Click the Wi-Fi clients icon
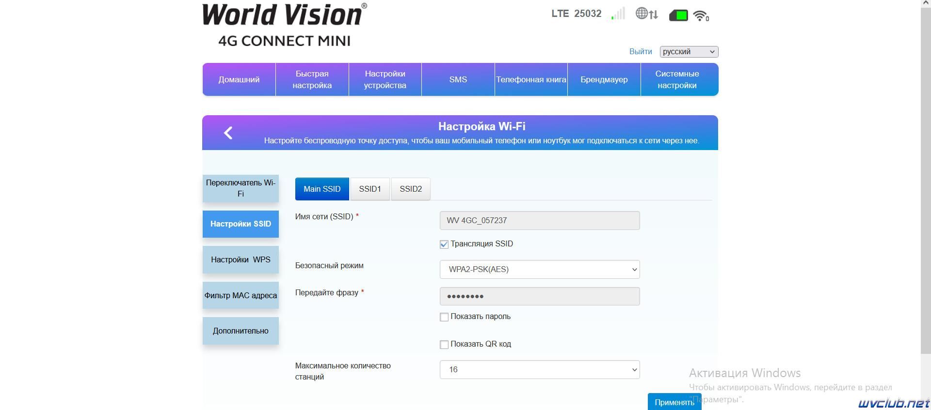Image resolution: width=931 pixels, height=410 pixels. 701,15
